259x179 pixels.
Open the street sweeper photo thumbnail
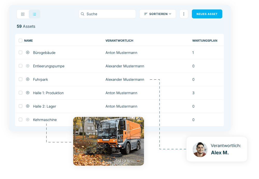coord(108,141)
